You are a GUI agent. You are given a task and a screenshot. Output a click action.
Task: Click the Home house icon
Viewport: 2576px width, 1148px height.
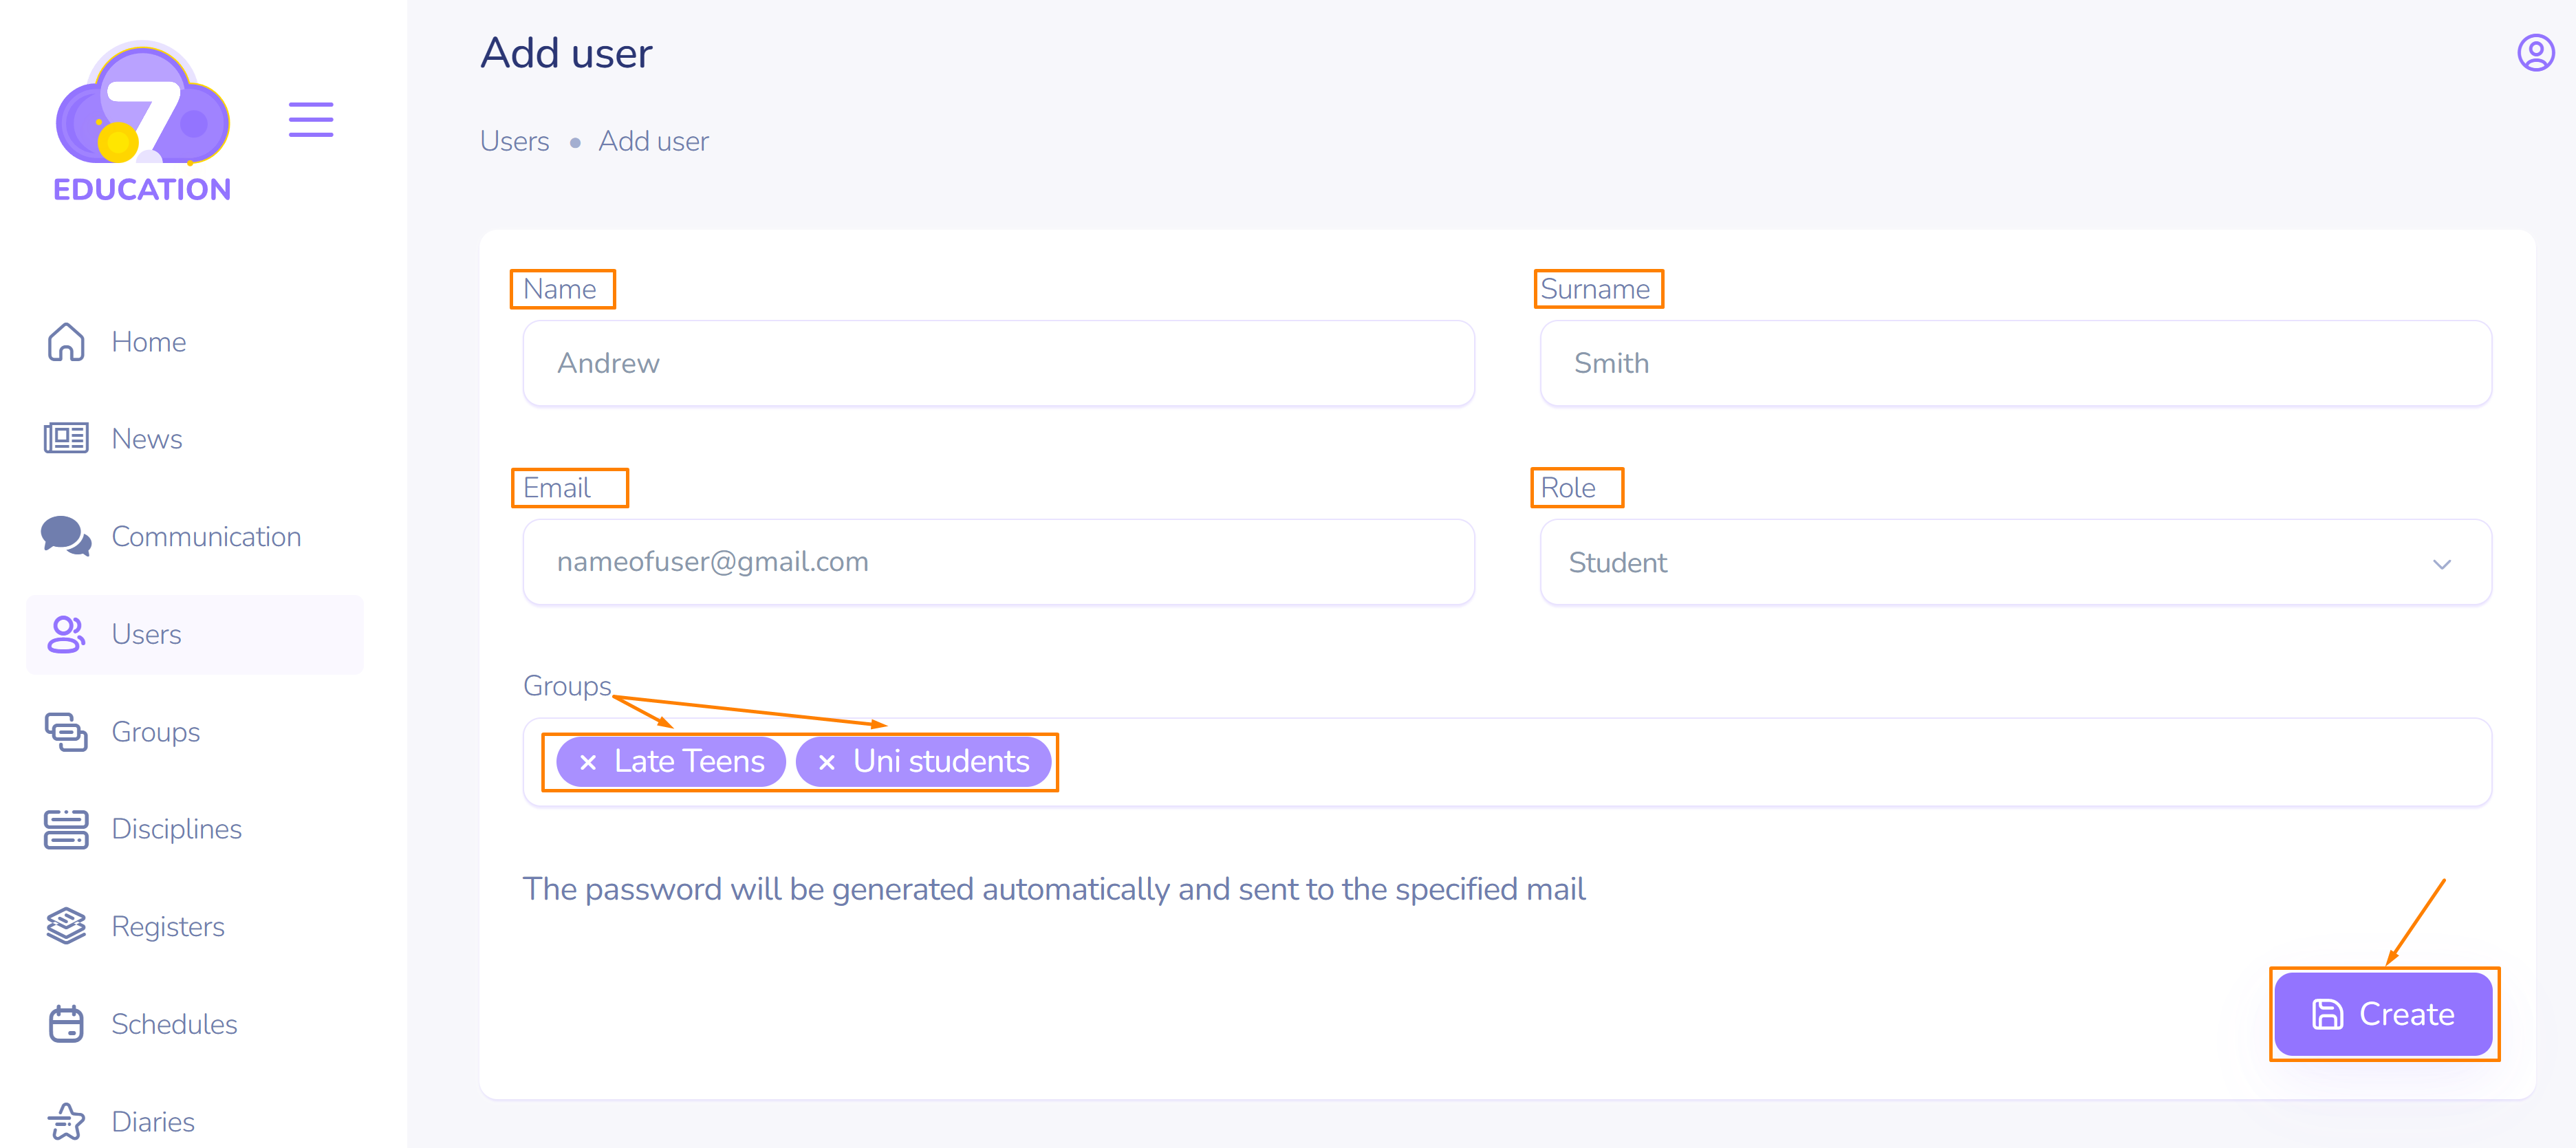(66, 342)
